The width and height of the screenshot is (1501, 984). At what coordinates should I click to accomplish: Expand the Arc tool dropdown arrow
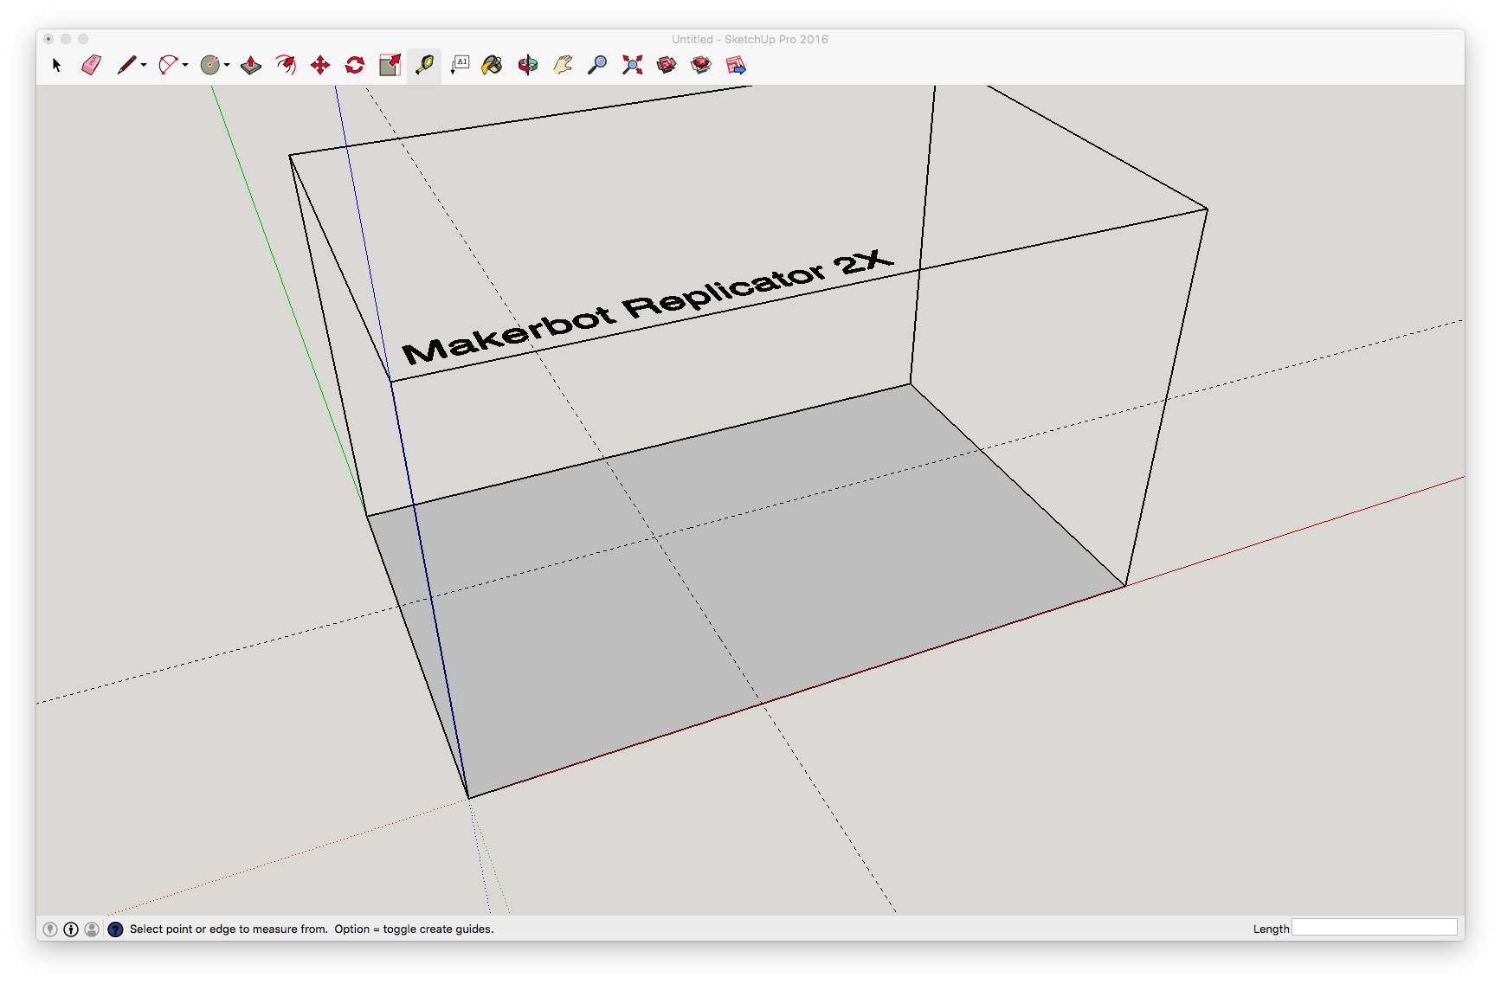coord(185,65)
